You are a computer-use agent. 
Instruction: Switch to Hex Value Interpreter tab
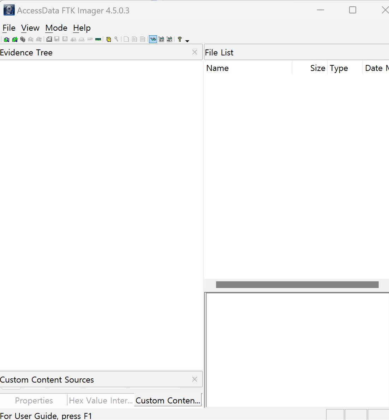pyautogui.click(x=101, y=401)
